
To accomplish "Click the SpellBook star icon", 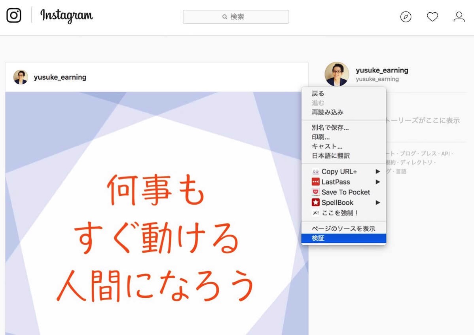I will point(315,202).
